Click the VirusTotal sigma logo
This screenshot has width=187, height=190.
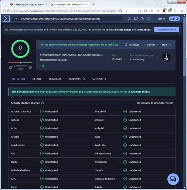coord(6,19)
